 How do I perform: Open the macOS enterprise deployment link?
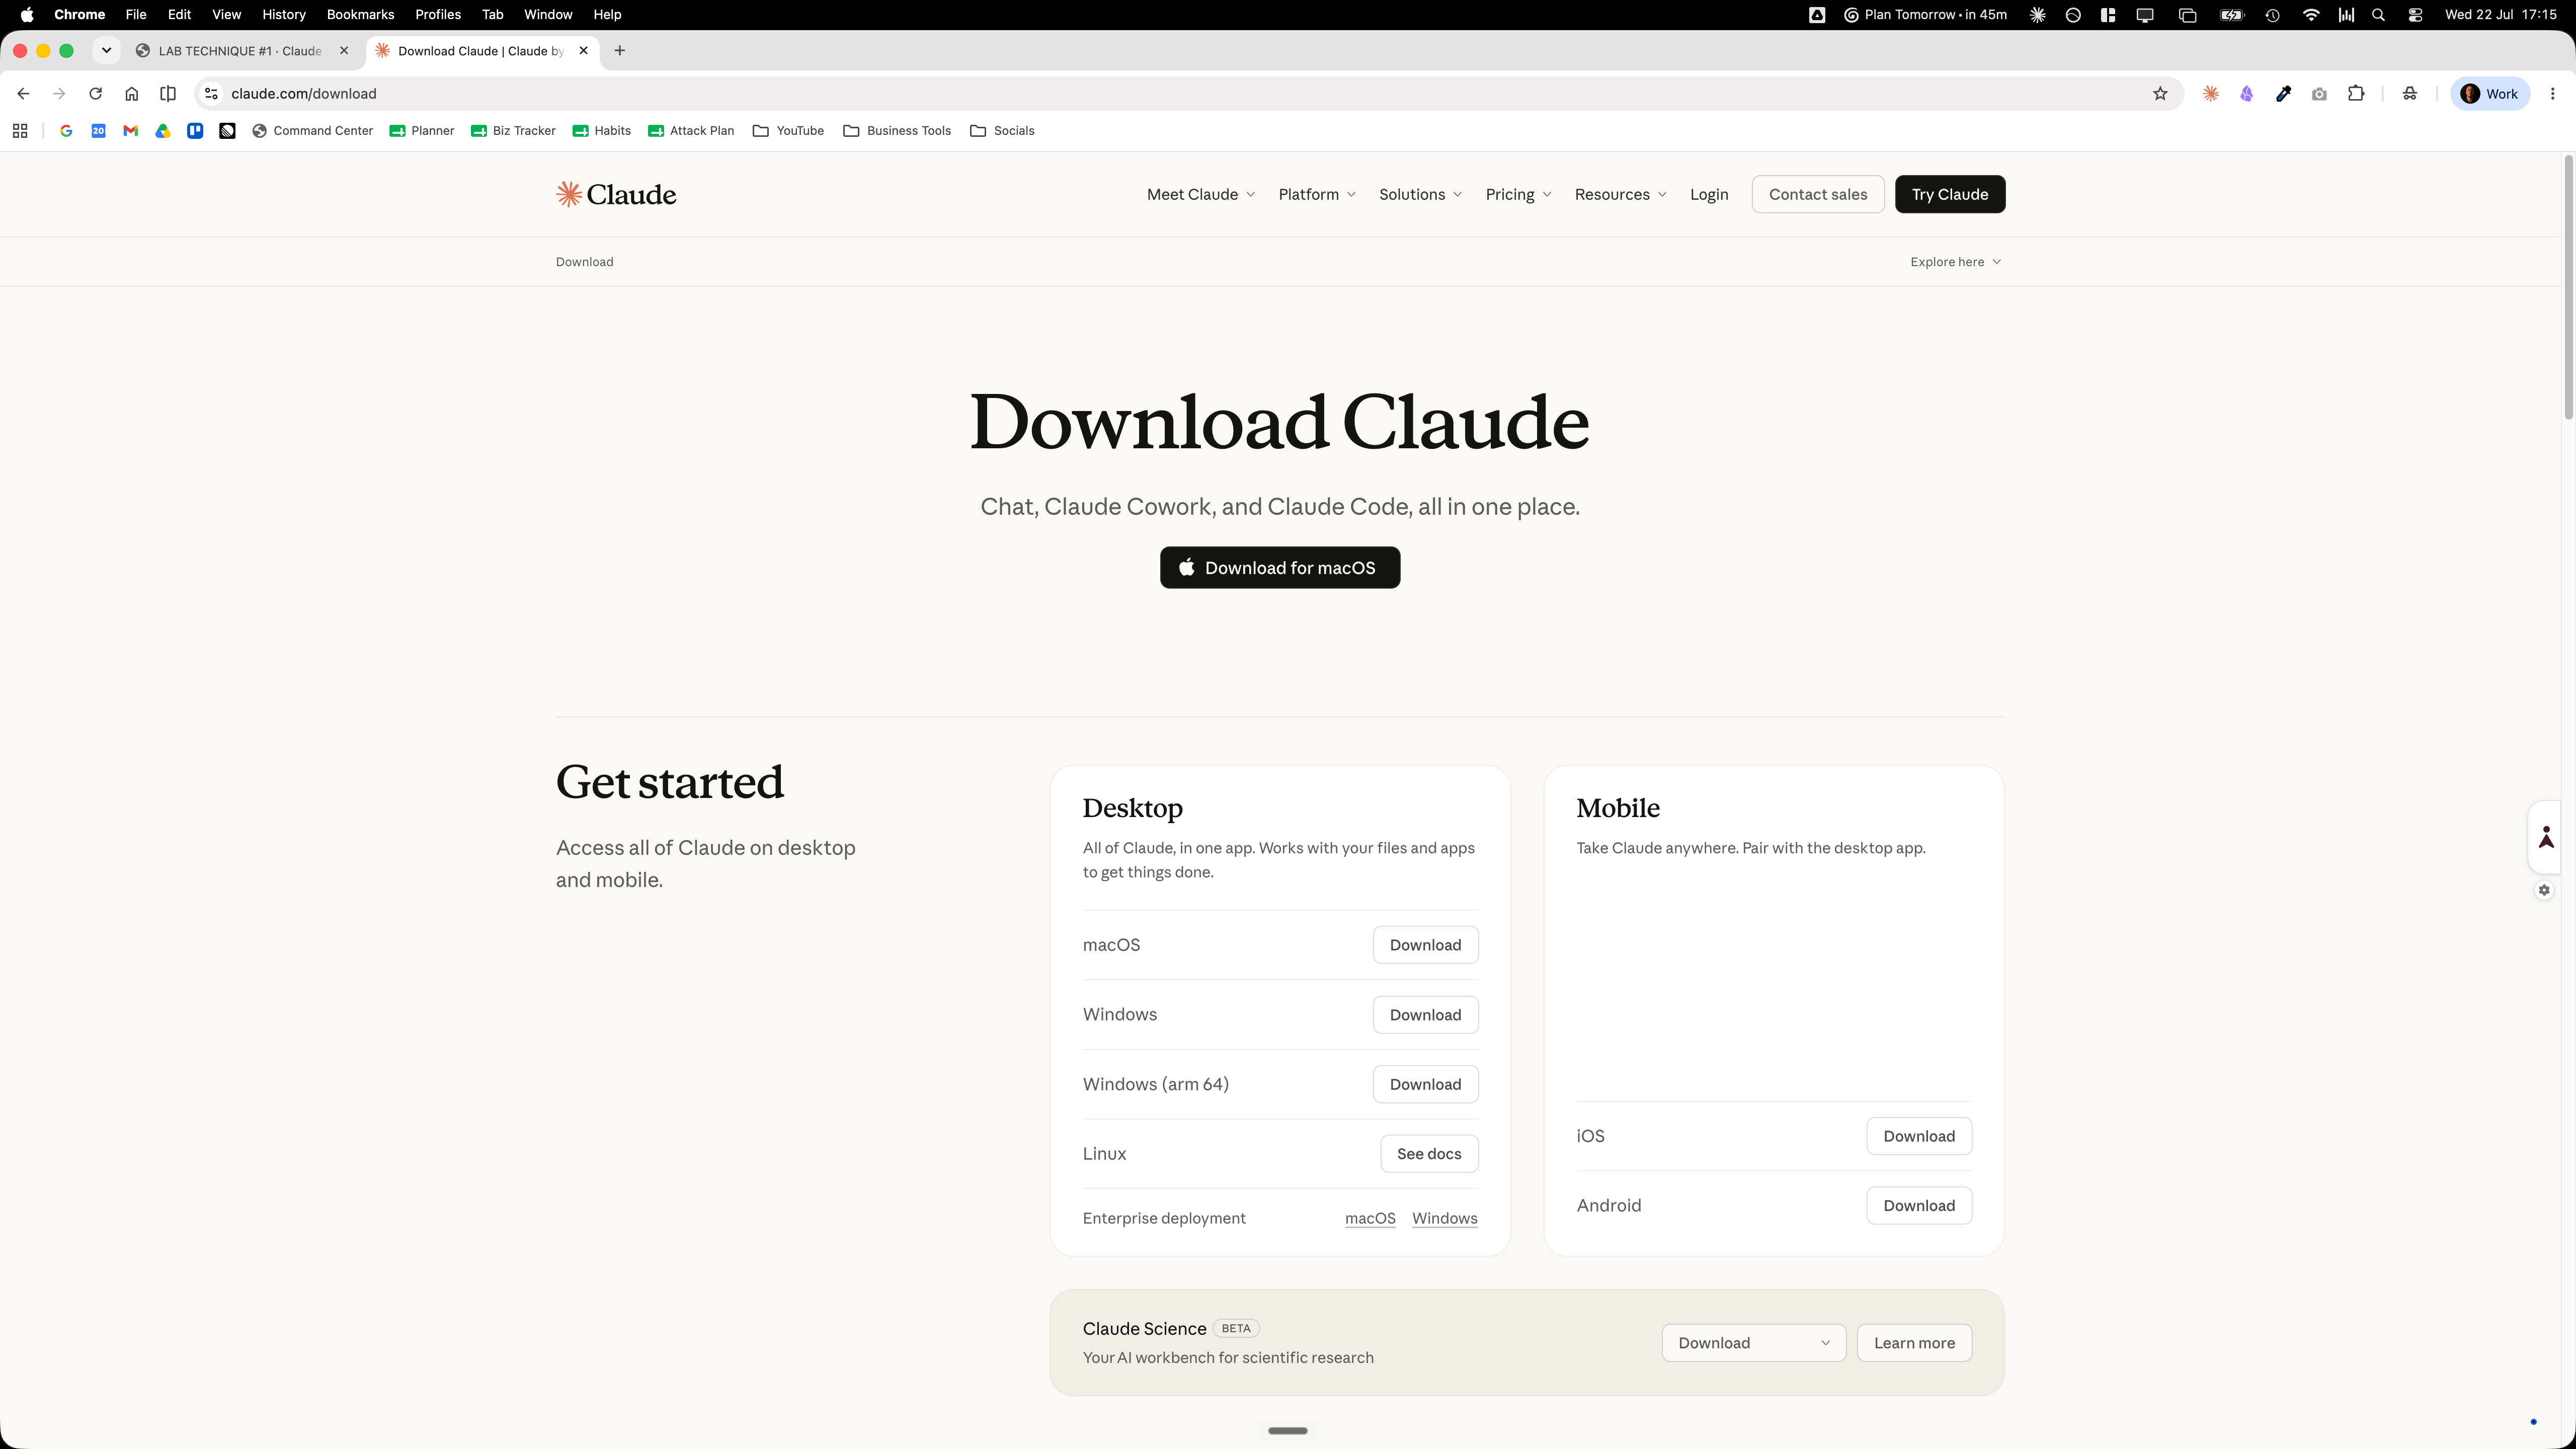[1370, 1218]
